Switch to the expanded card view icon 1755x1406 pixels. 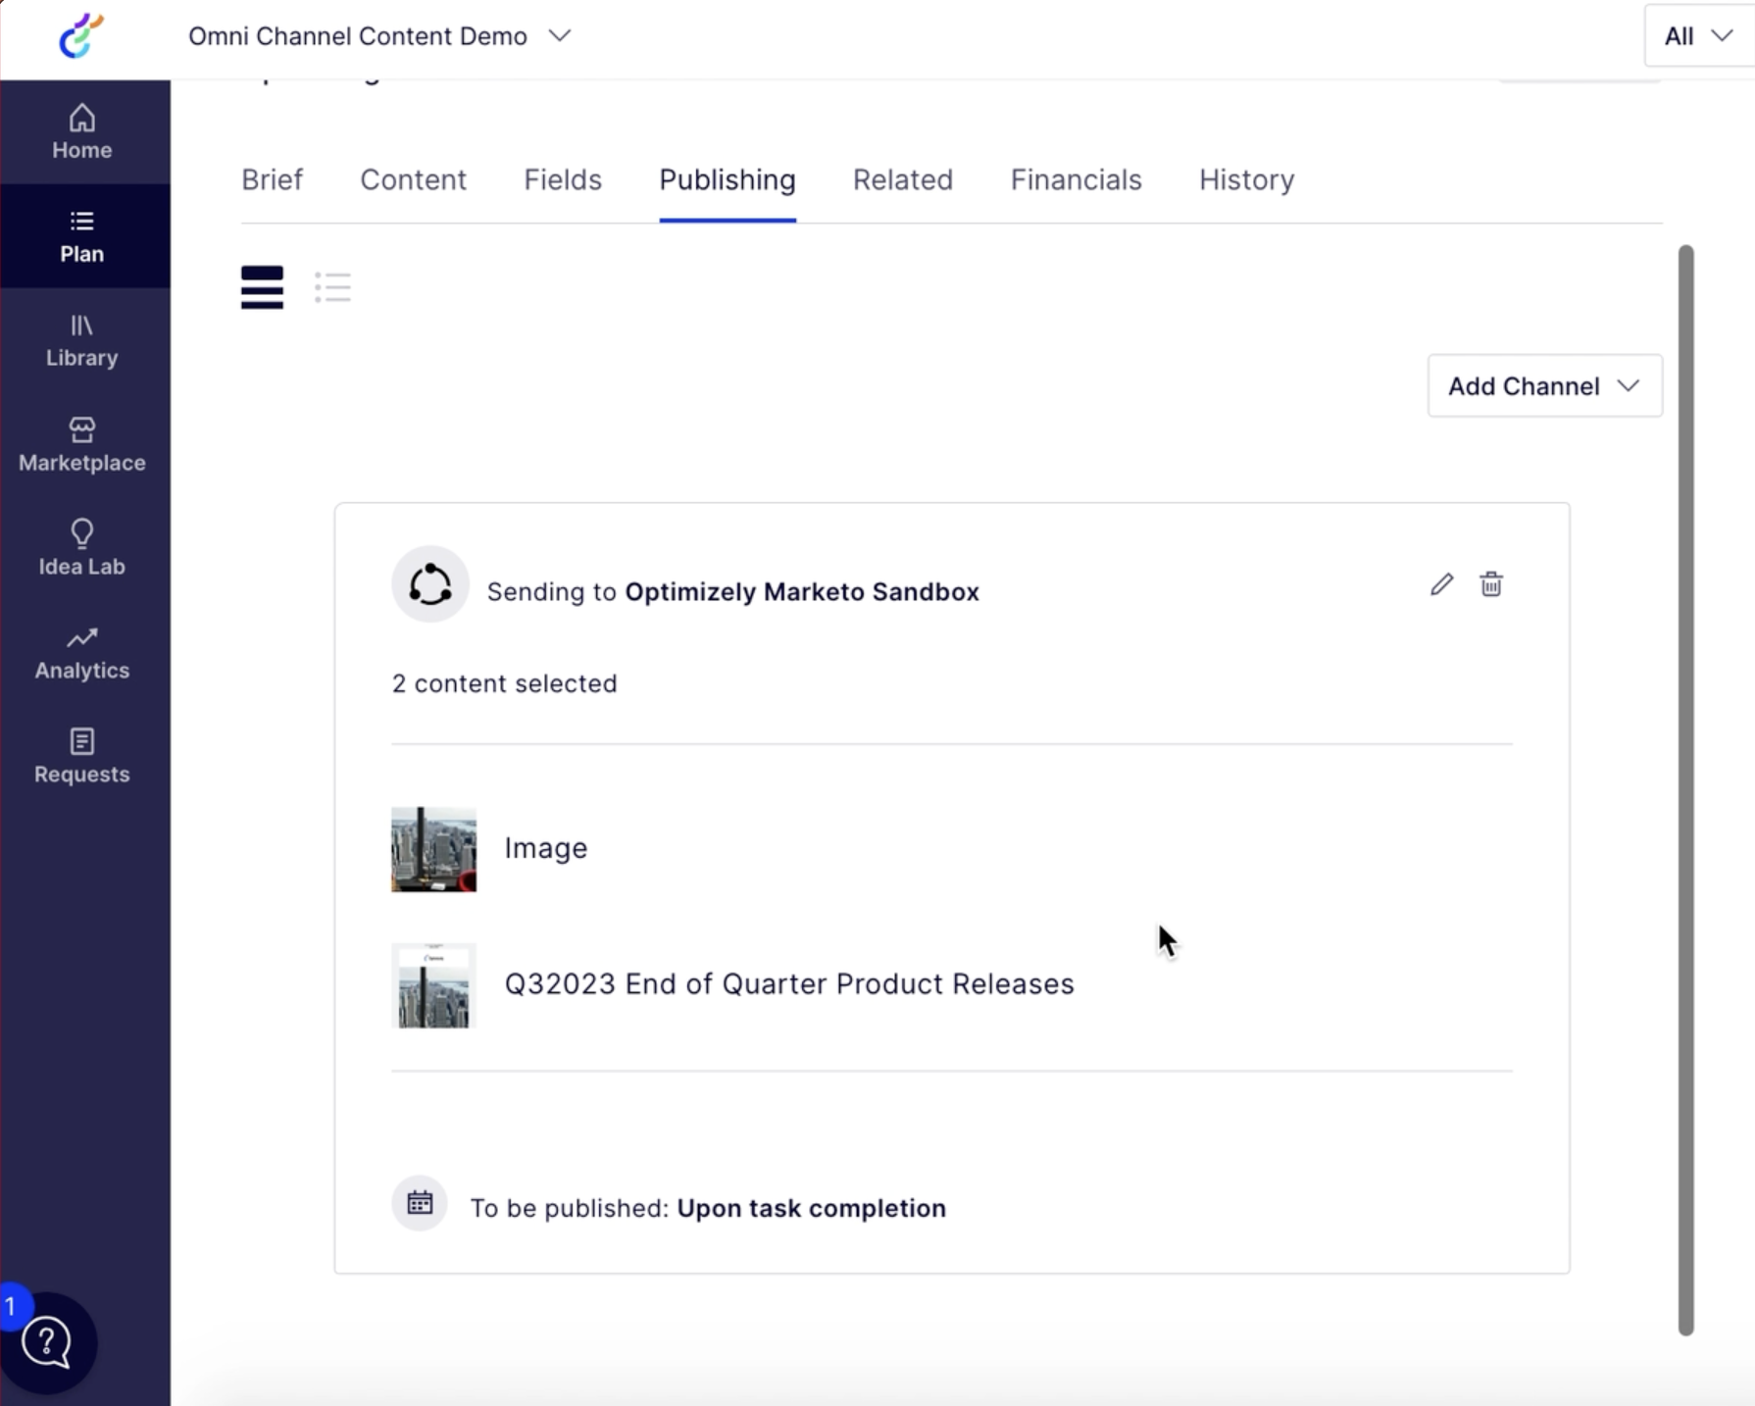tap(262, 287)
